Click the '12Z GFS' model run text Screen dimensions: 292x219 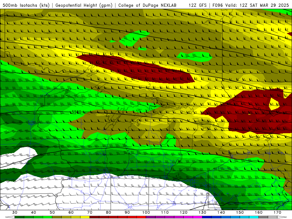pyautogui.click(x=197, y=5)
